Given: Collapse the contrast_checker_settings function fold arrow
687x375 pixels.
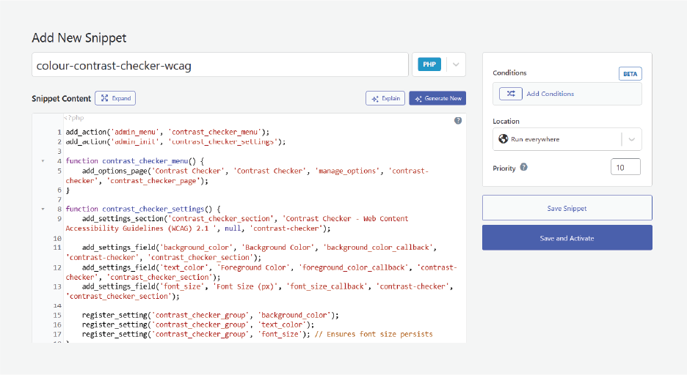Looking at the screenshot, I should coord(43,209).
